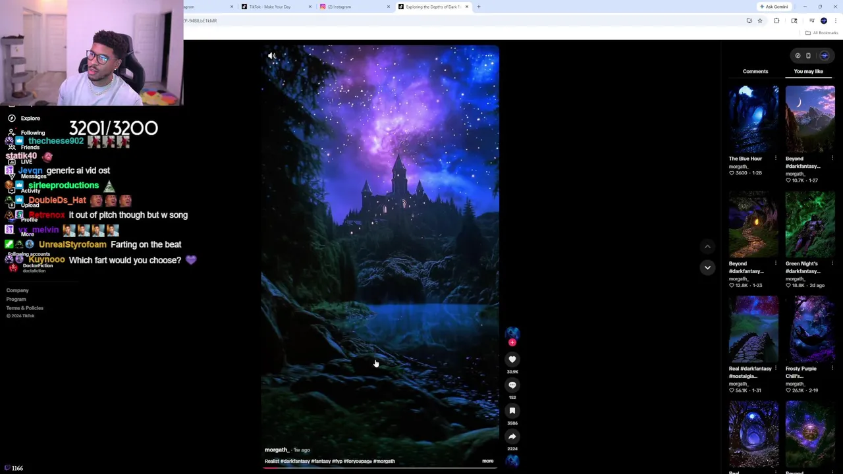Open The Blue Hour video options menu

tap(776, 159)
